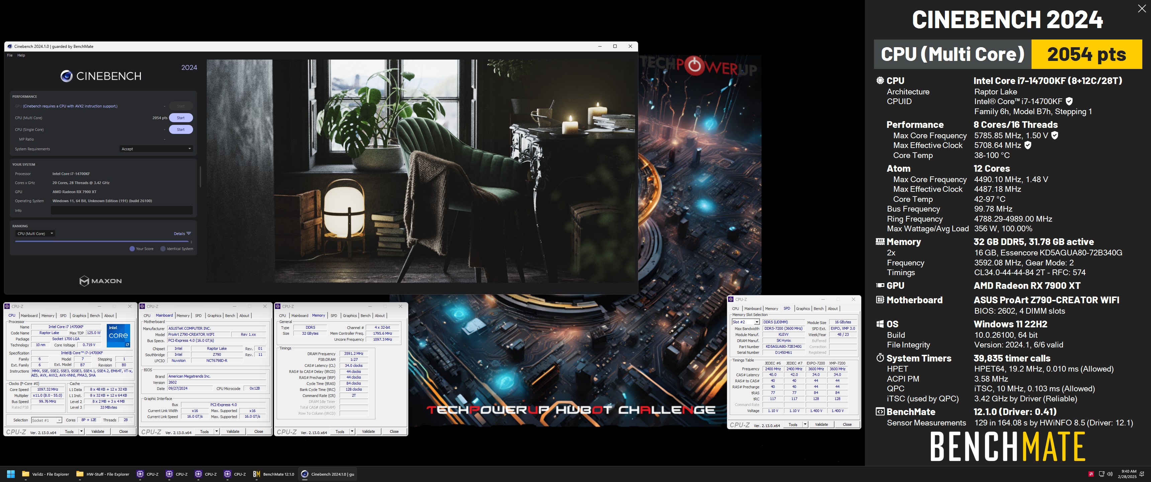Switch to About tab in CPU-Z SPD window
Viewport: 1151px width, 482px height.
pos(833,309)
